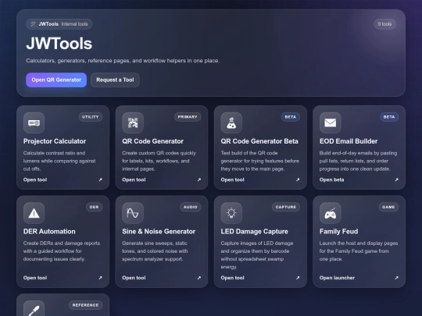The image size is (422, 316).
Task: Click the arrow icon on Sine & Noise Generator card
Action: point(199,278)
